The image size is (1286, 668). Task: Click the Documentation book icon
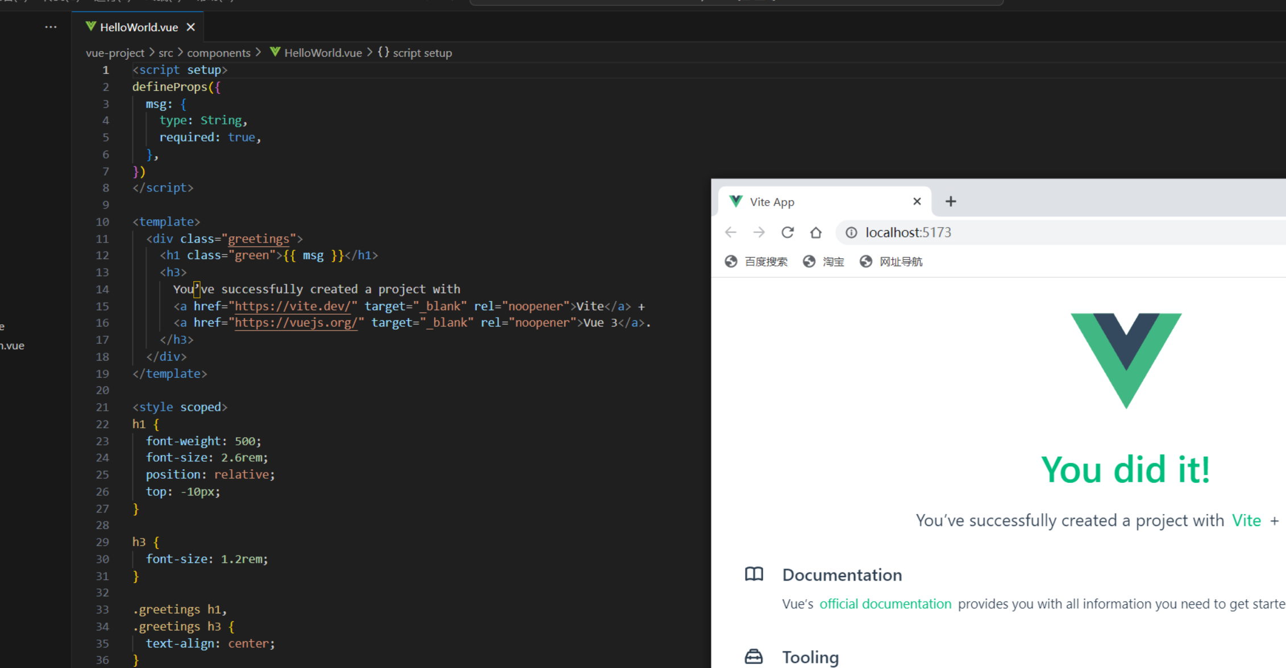(x=754, y=574)
